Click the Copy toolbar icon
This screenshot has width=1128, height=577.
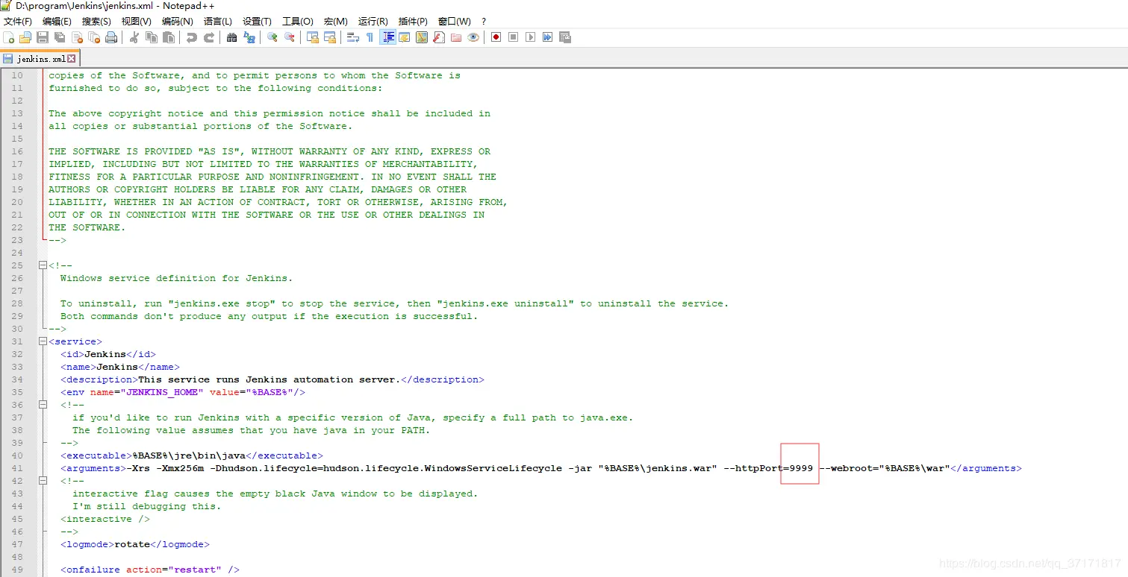[152, 37]
